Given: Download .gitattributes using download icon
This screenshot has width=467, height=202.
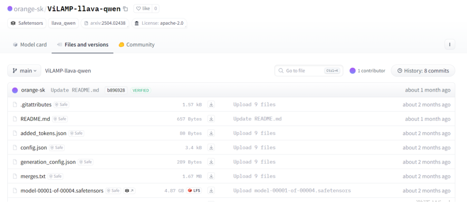Looking at the screenshot, I should (x=211, y=105).
